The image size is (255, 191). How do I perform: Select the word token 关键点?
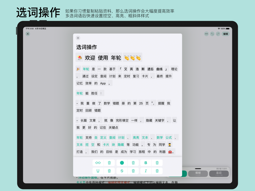[113, 127]
